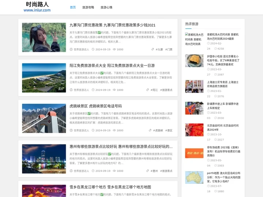Click Australia map thumbnail
Screen dimensions: 263x197
(x=194, y=177)
